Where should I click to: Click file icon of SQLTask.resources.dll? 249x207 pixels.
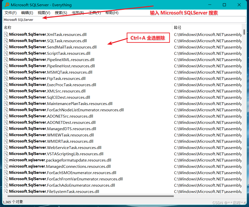pyautogui.click(x=6, y=41)
